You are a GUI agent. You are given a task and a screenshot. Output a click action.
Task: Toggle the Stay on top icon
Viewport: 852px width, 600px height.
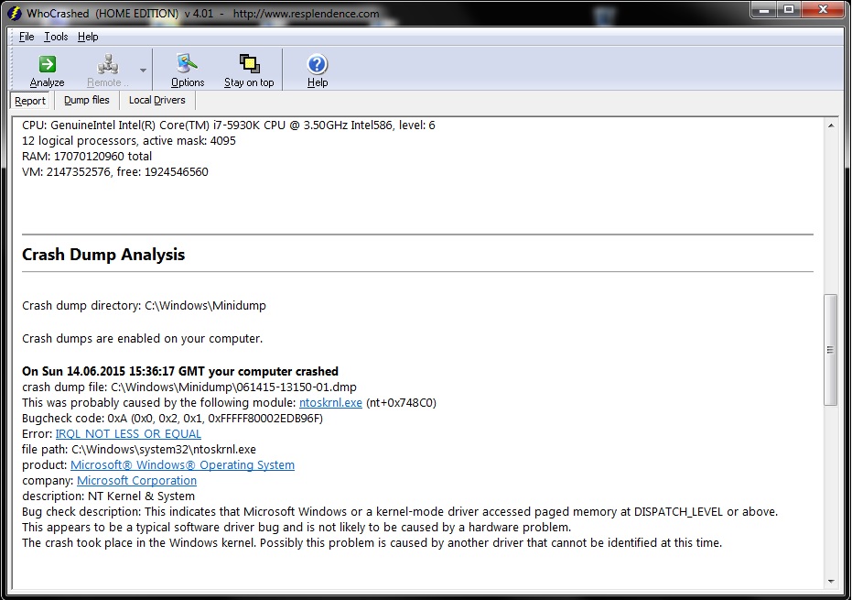250,63
